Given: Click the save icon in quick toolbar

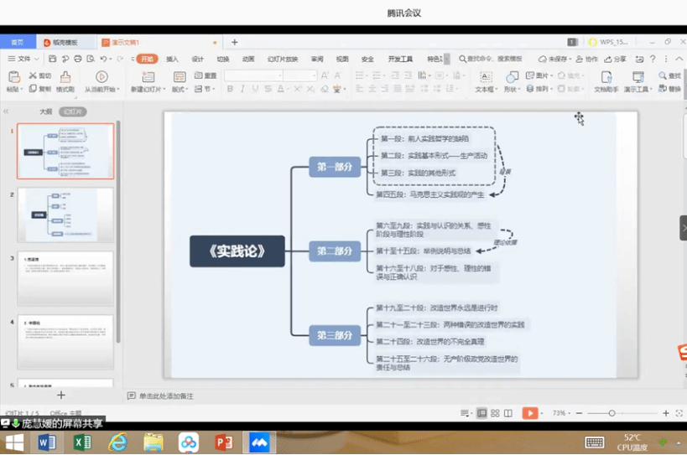Looking at the screenshot, I should coord(53,59).
